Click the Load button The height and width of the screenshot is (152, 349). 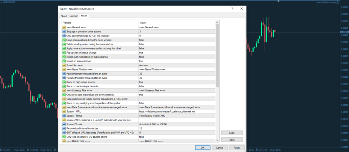tap(232, 133)
